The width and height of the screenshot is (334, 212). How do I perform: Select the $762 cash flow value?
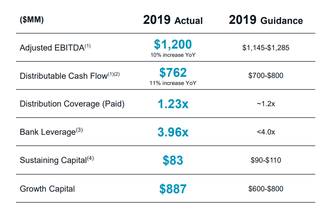click(x=173, y=72)
